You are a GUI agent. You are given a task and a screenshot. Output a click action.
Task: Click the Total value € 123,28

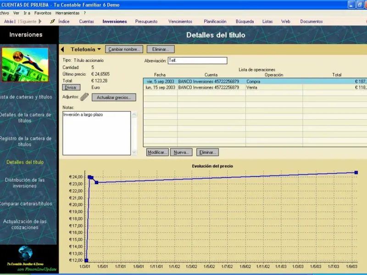[x=99, y=81]
